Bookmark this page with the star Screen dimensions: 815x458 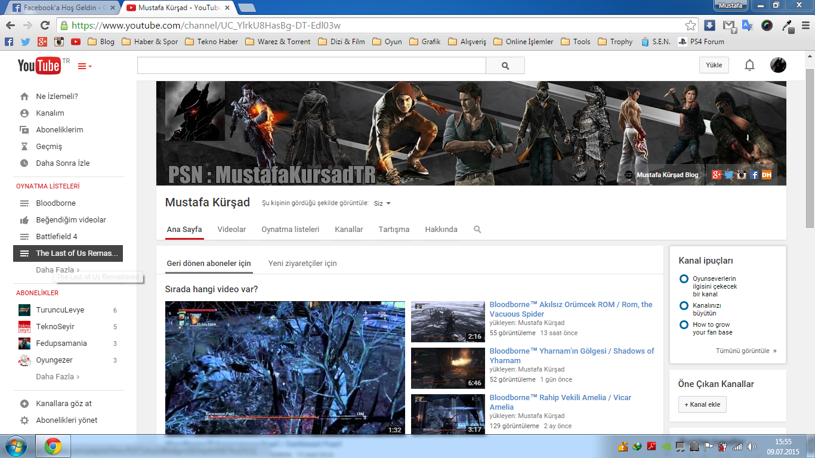(x=690, y=25)
